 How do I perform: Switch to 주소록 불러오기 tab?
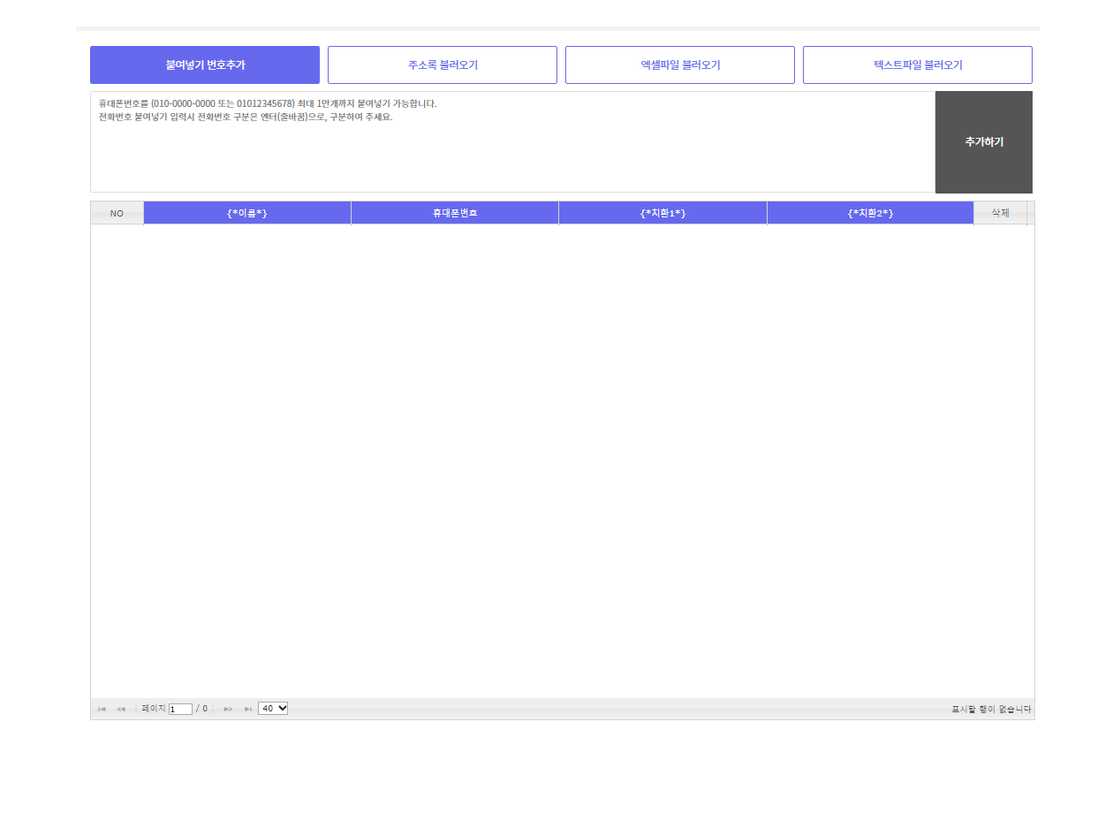pos(443,65)
